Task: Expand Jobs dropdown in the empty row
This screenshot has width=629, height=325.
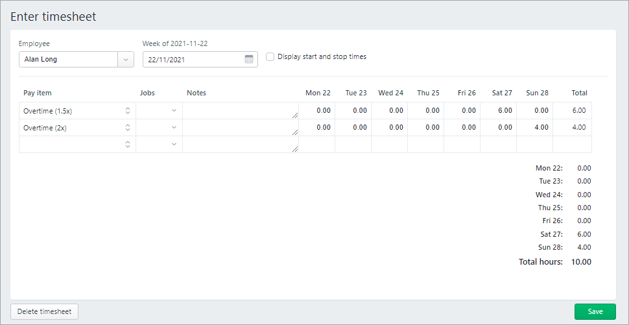Action: [x=173, y=145]
